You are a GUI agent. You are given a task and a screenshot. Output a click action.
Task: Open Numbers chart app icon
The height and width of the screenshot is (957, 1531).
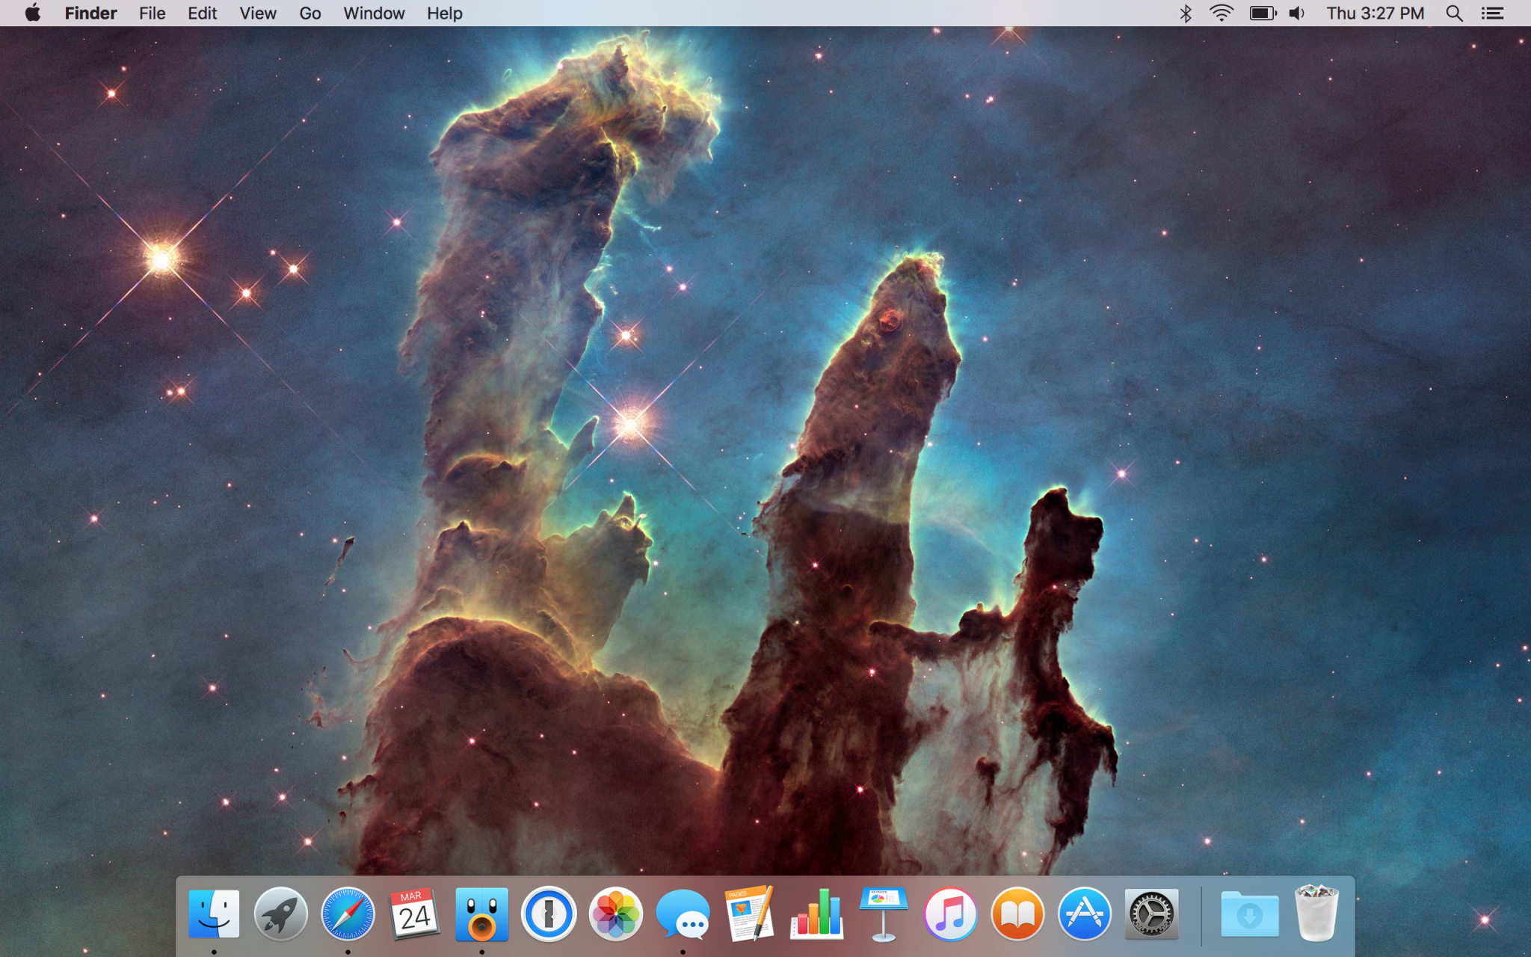[x=816, y=914]
